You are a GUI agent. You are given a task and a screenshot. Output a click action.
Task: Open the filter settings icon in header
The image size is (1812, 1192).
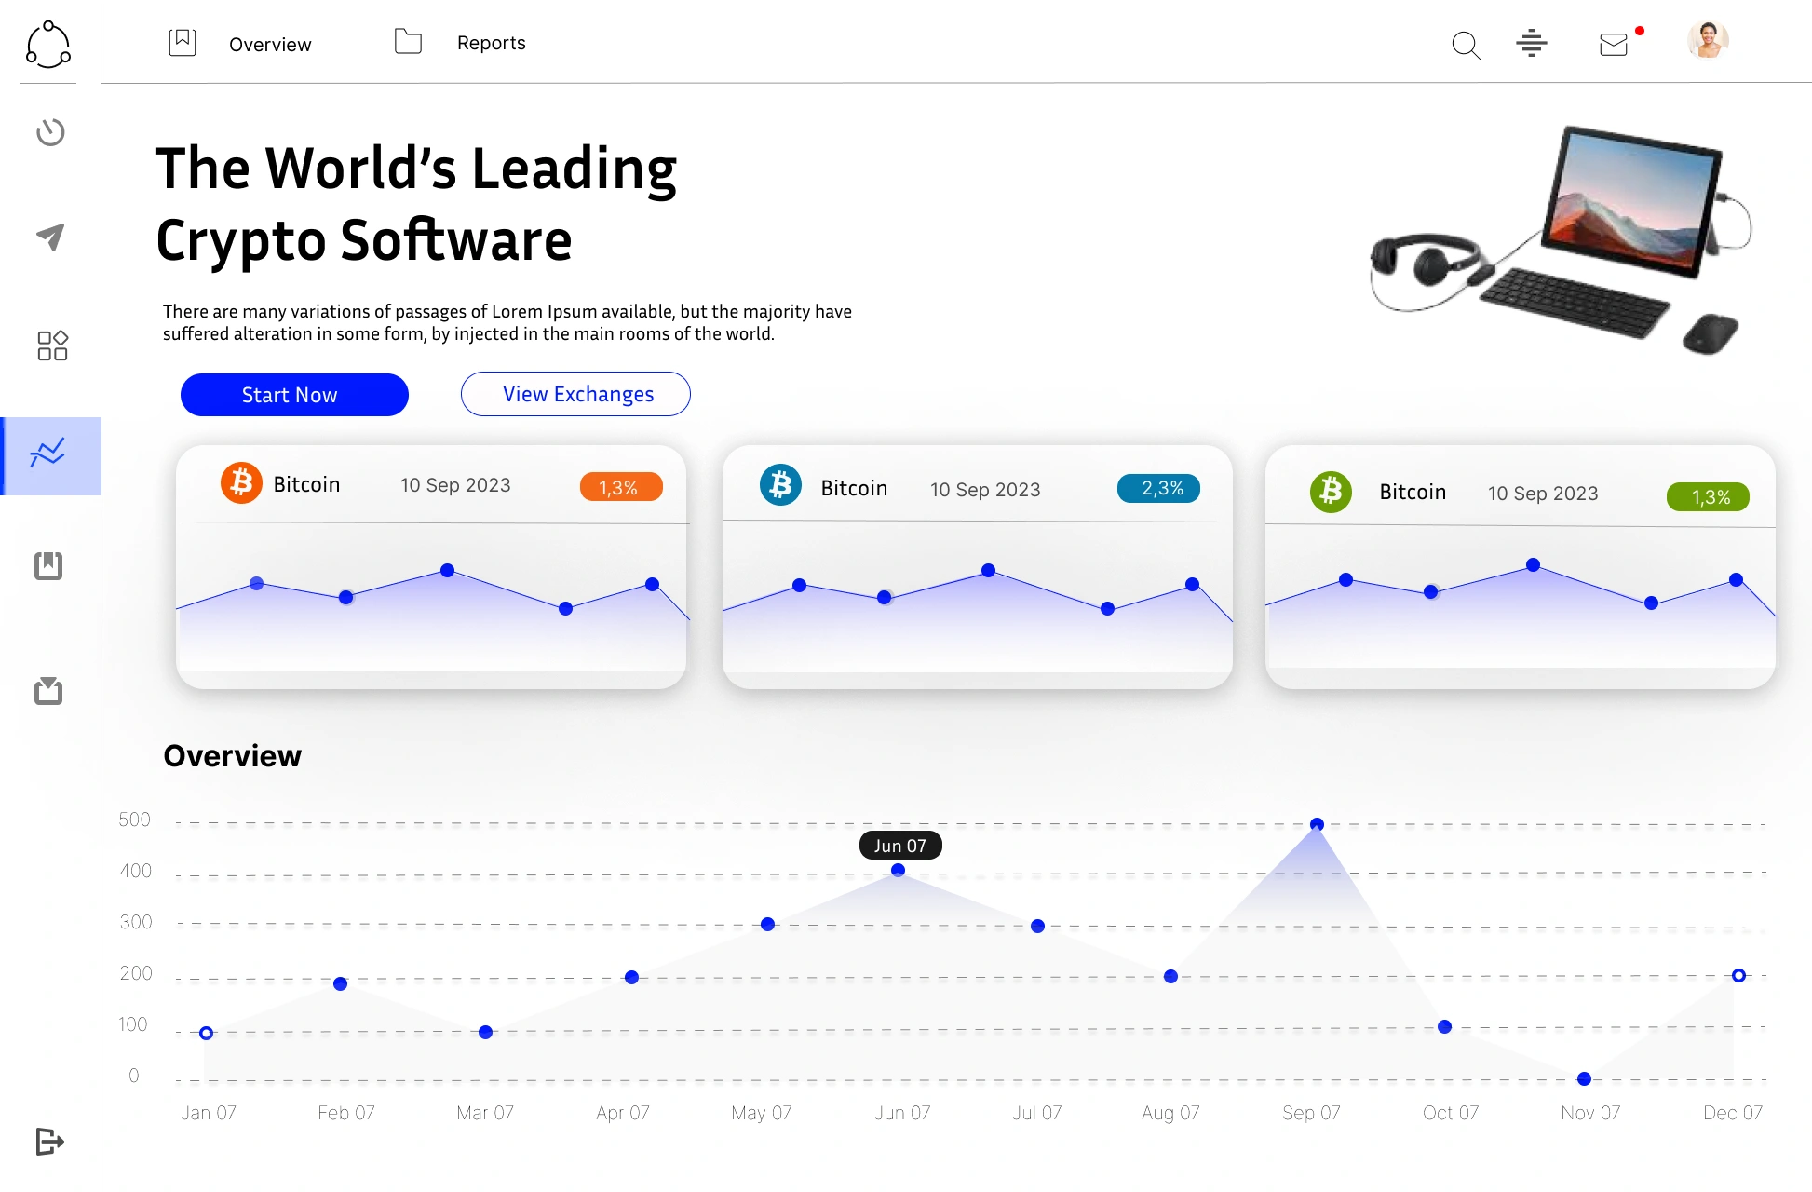tap(1531, 43)
